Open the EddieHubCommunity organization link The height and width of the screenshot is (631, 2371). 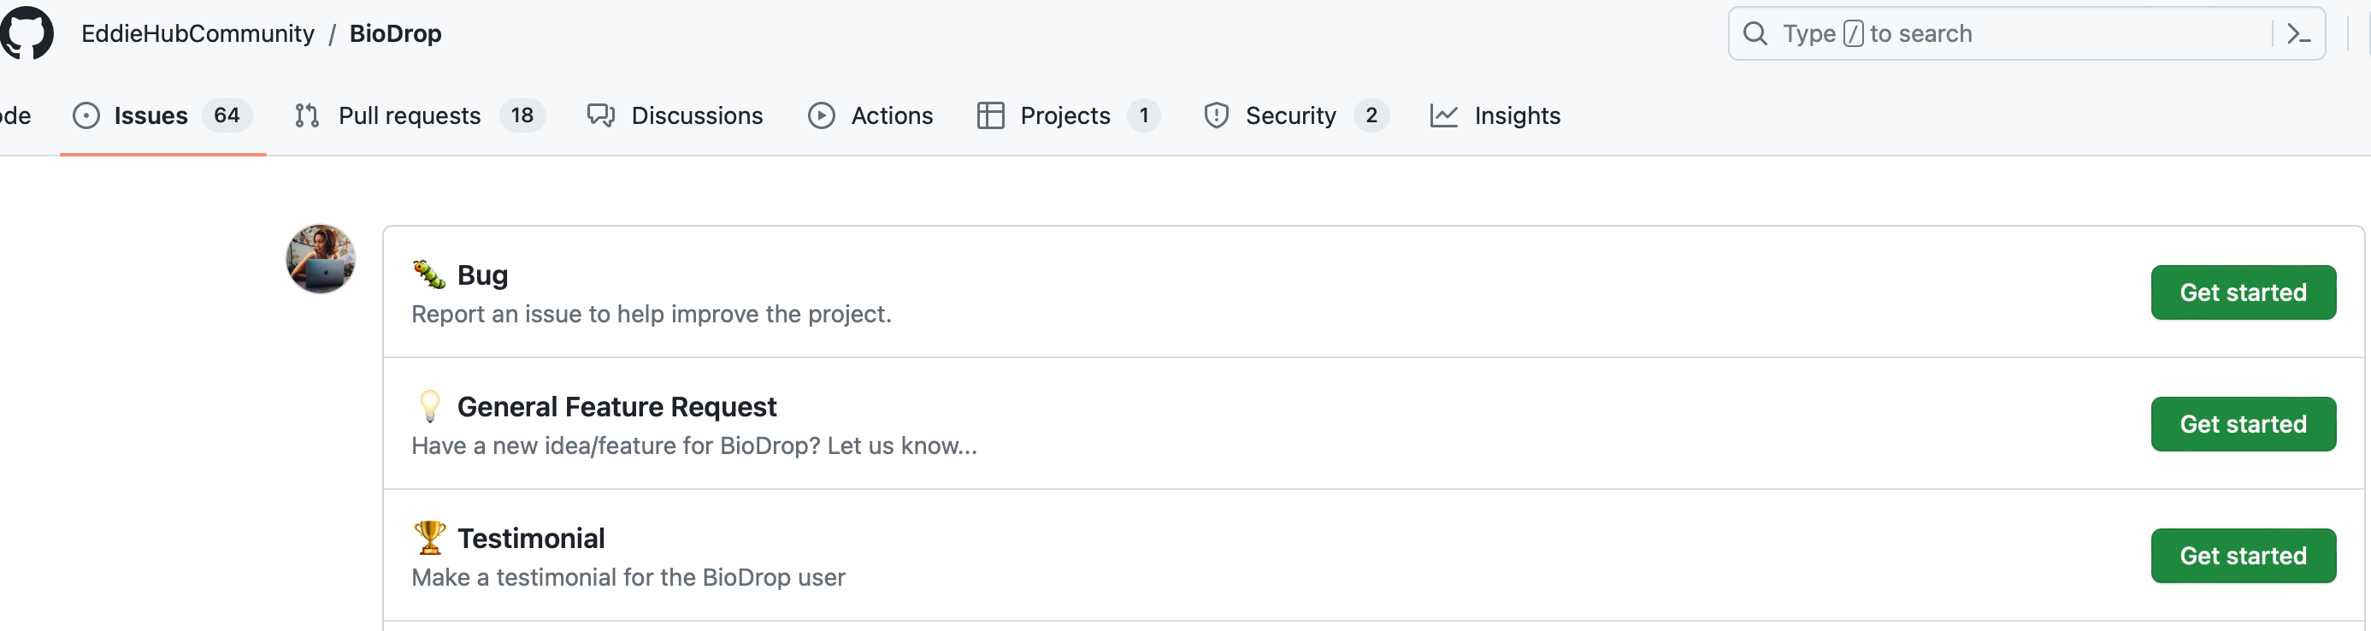tap(198, 34)
